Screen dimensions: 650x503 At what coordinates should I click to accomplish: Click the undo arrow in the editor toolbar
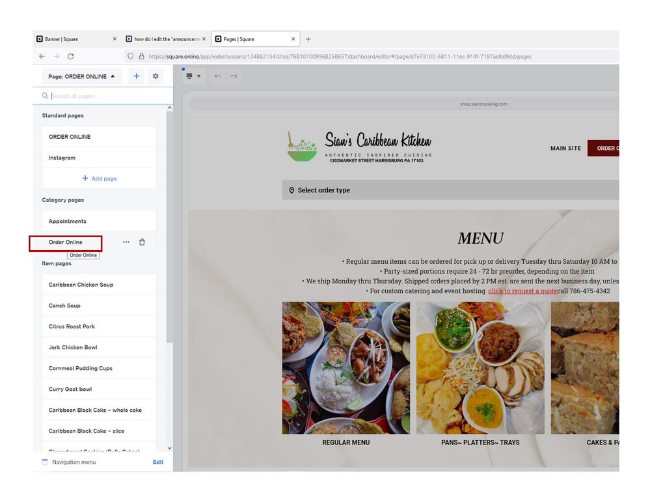click(x=218, y=76)
